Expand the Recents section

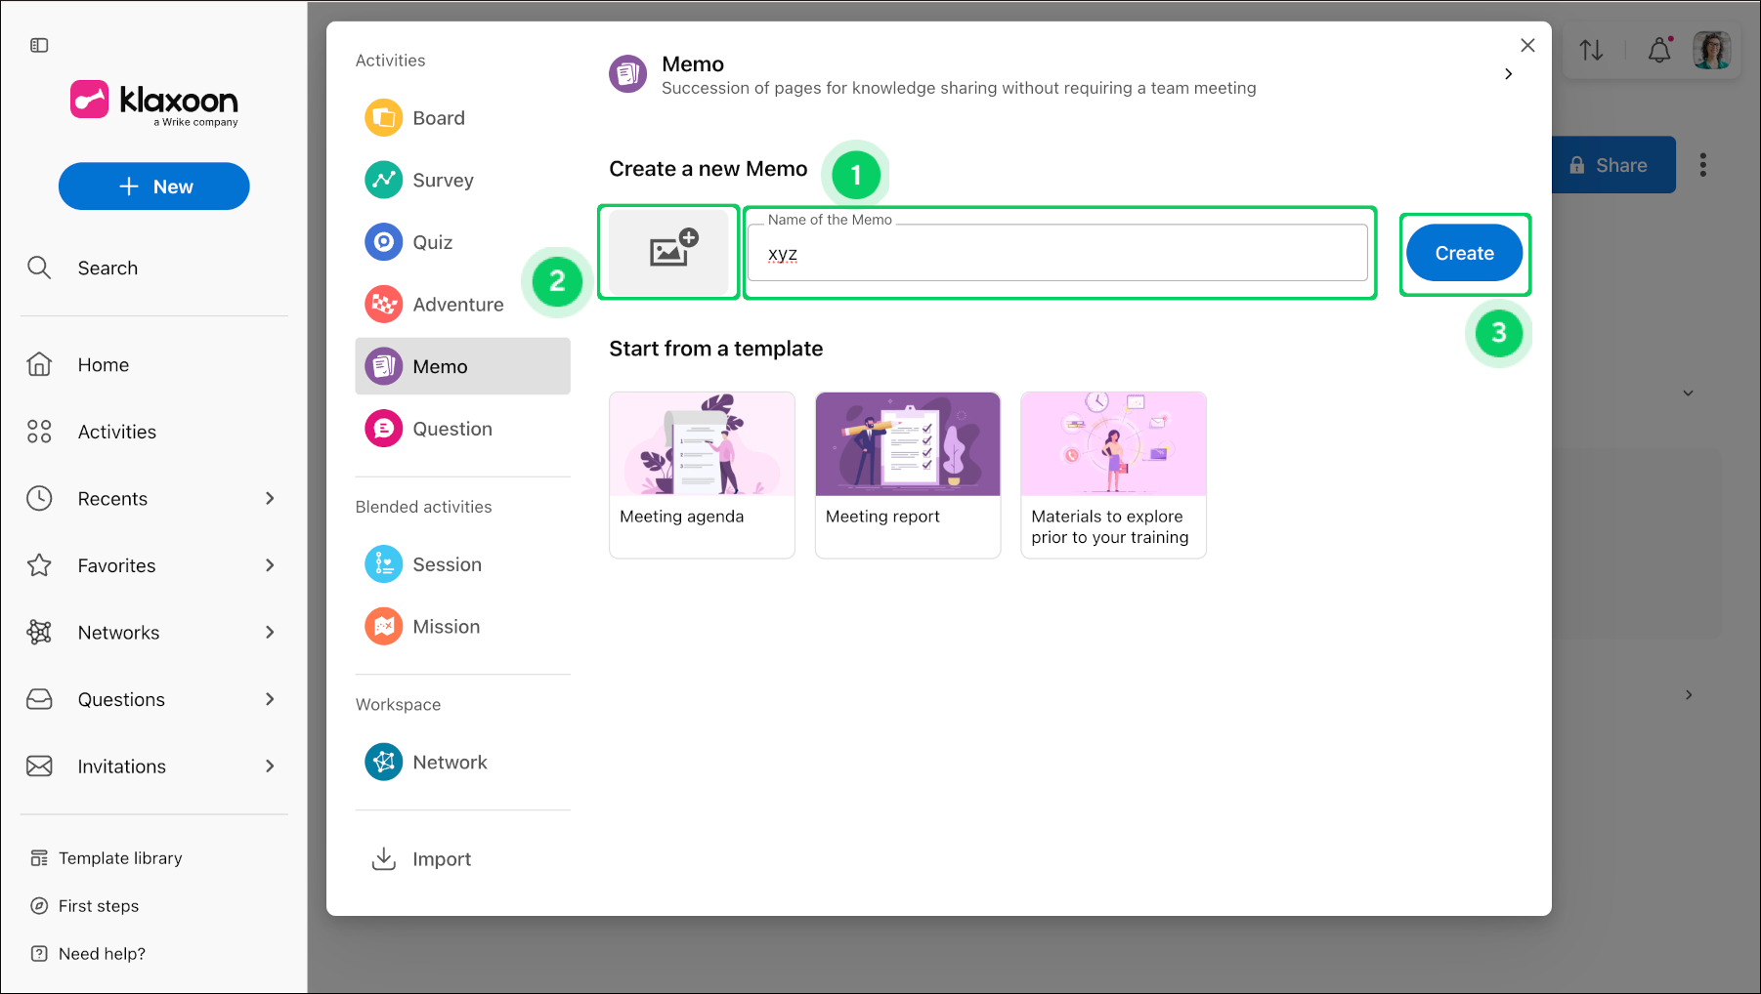[x=270, y=499]
